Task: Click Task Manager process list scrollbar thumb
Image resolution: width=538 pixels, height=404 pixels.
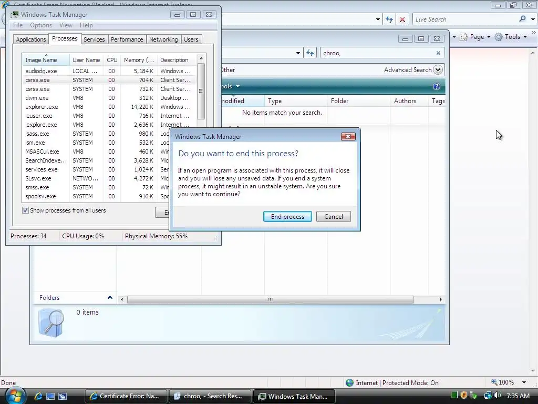Action: pyautogui.click(x=201, y=91)
